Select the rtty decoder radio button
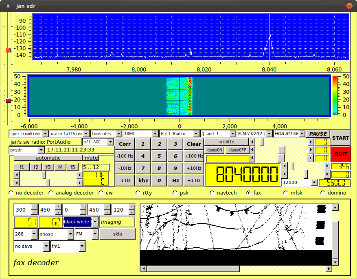This screenshot has height=279, width=357. coord(138,193)
